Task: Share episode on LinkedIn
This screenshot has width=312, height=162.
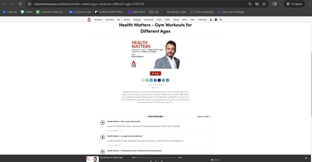Action: 167,80
